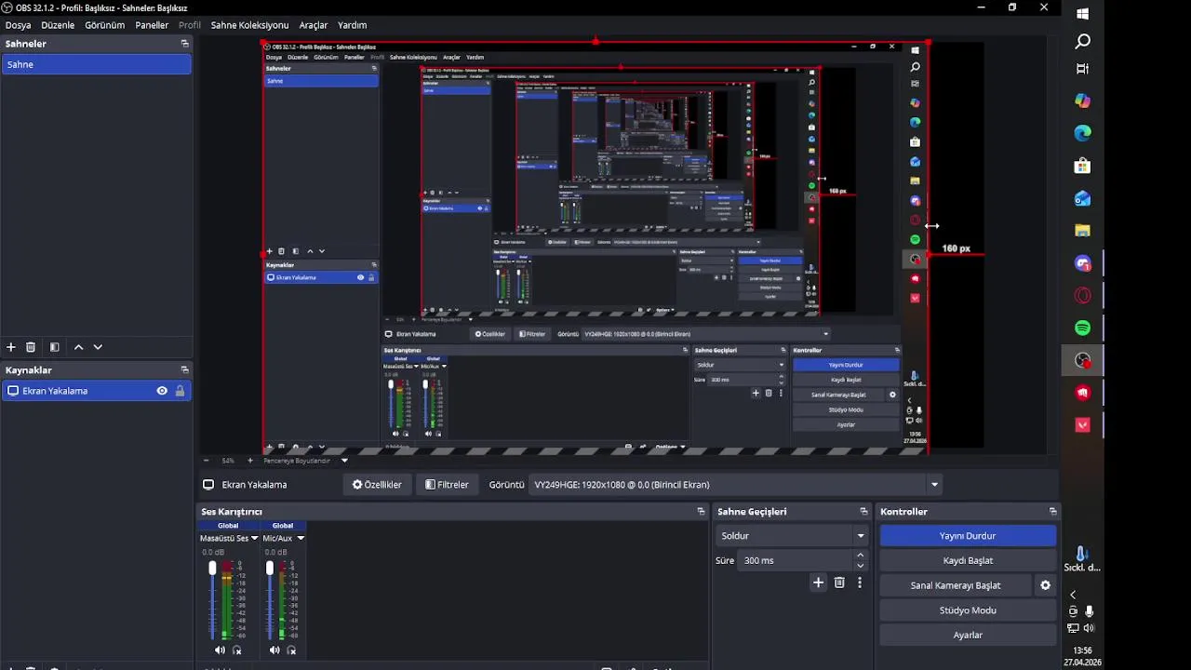Open Ayarlar settings button
The image size is (1191, 670).
pyautogui.click(x=968, y=635)
